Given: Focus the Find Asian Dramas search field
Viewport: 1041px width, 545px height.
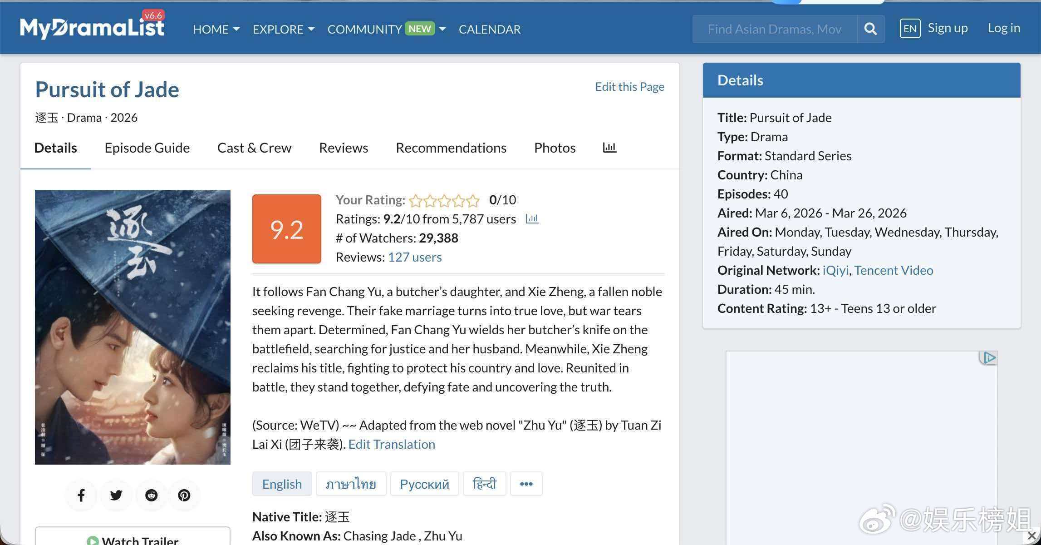Looking at the screenshot, I should [x=774, y=30].
